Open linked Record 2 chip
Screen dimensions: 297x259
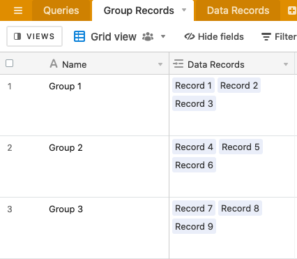pos(239,85)
